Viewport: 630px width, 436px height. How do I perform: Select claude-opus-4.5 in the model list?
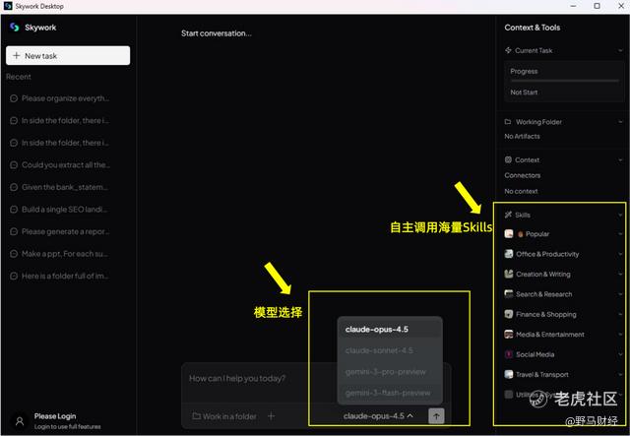pos(390,329)
